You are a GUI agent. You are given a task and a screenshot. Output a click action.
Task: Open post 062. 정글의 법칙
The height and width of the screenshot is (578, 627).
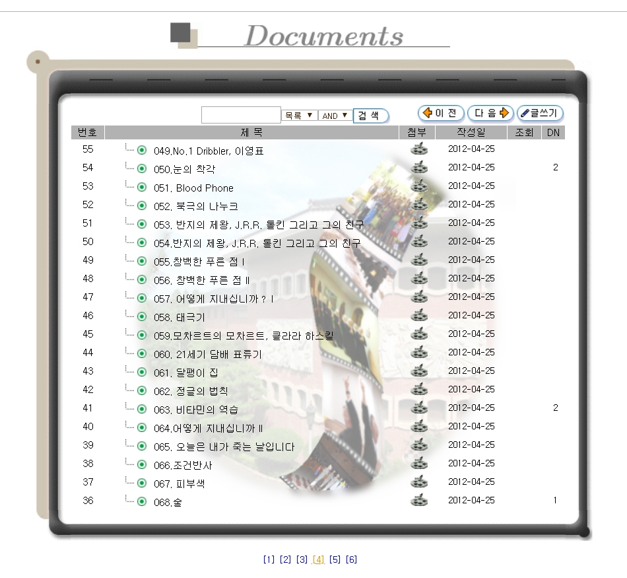[x=191, y=391]
